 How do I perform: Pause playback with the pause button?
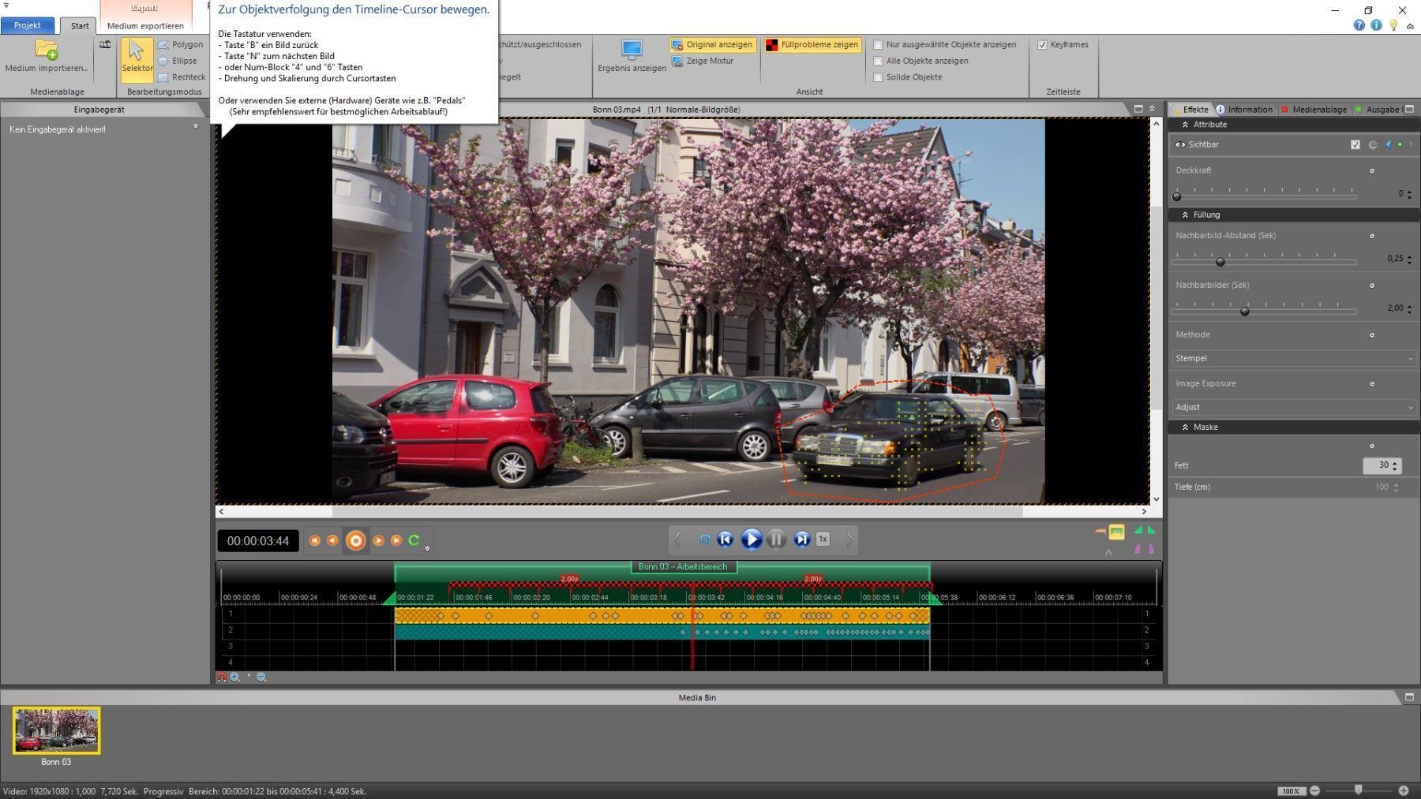tap(776, 540)
